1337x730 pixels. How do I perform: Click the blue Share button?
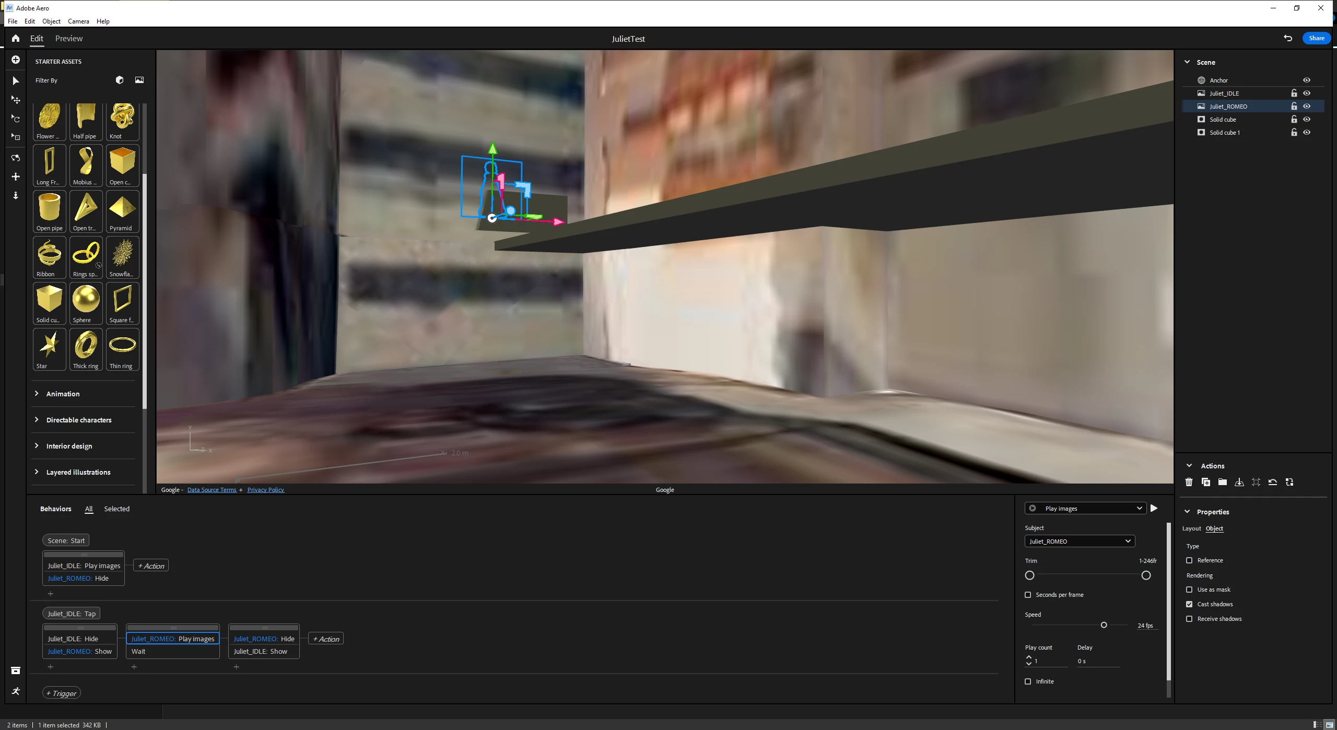tap(1316, 38)
